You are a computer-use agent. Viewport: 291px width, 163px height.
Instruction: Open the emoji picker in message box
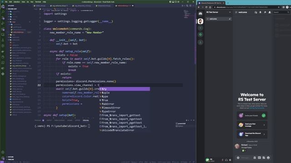point(268,158)
